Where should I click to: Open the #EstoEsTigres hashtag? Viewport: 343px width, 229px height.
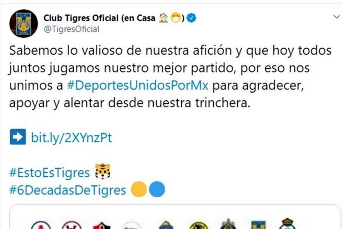point(50,172)
